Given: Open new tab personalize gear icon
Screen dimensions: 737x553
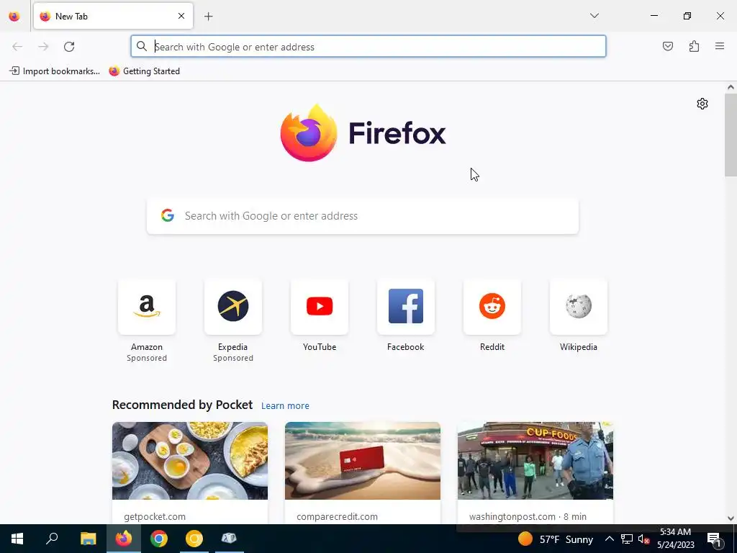Looking at the screenshot, I should point(702,104).
